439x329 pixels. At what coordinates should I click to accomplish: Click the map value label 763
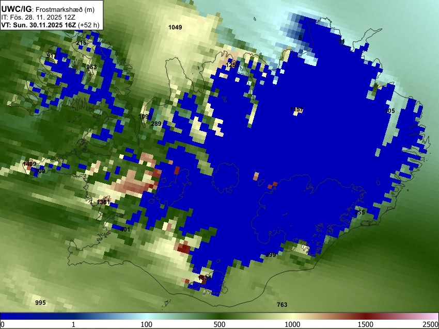282,305
